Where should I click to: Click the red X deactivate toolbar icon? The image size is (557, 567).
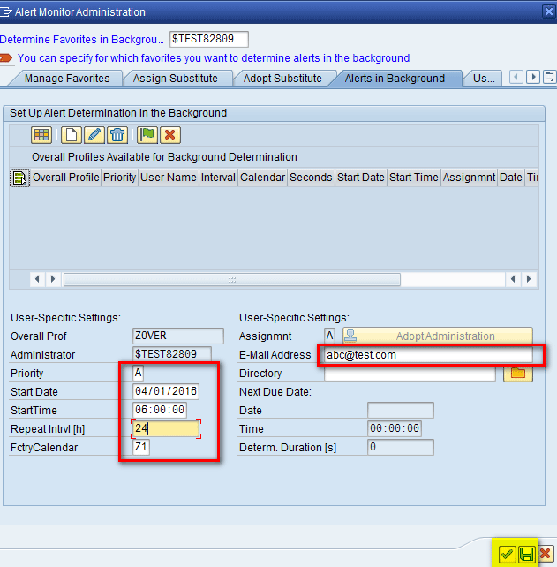170,135
